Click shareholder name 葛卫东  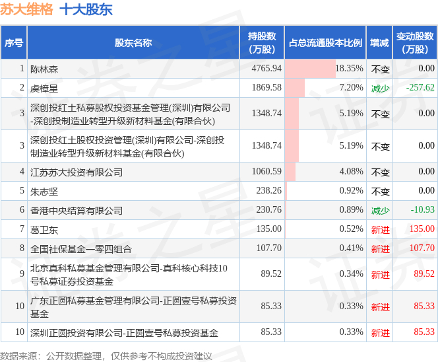tap(44, 230)
